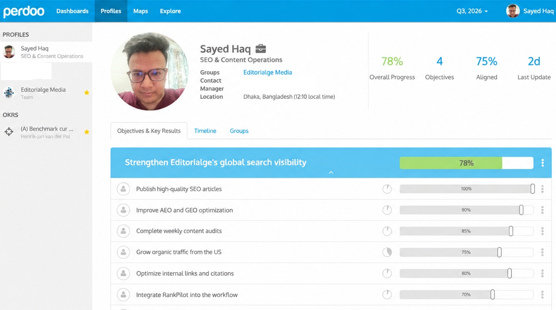
Task: Click the Editorialge Media team icon
Action: [x=9, y=93]
